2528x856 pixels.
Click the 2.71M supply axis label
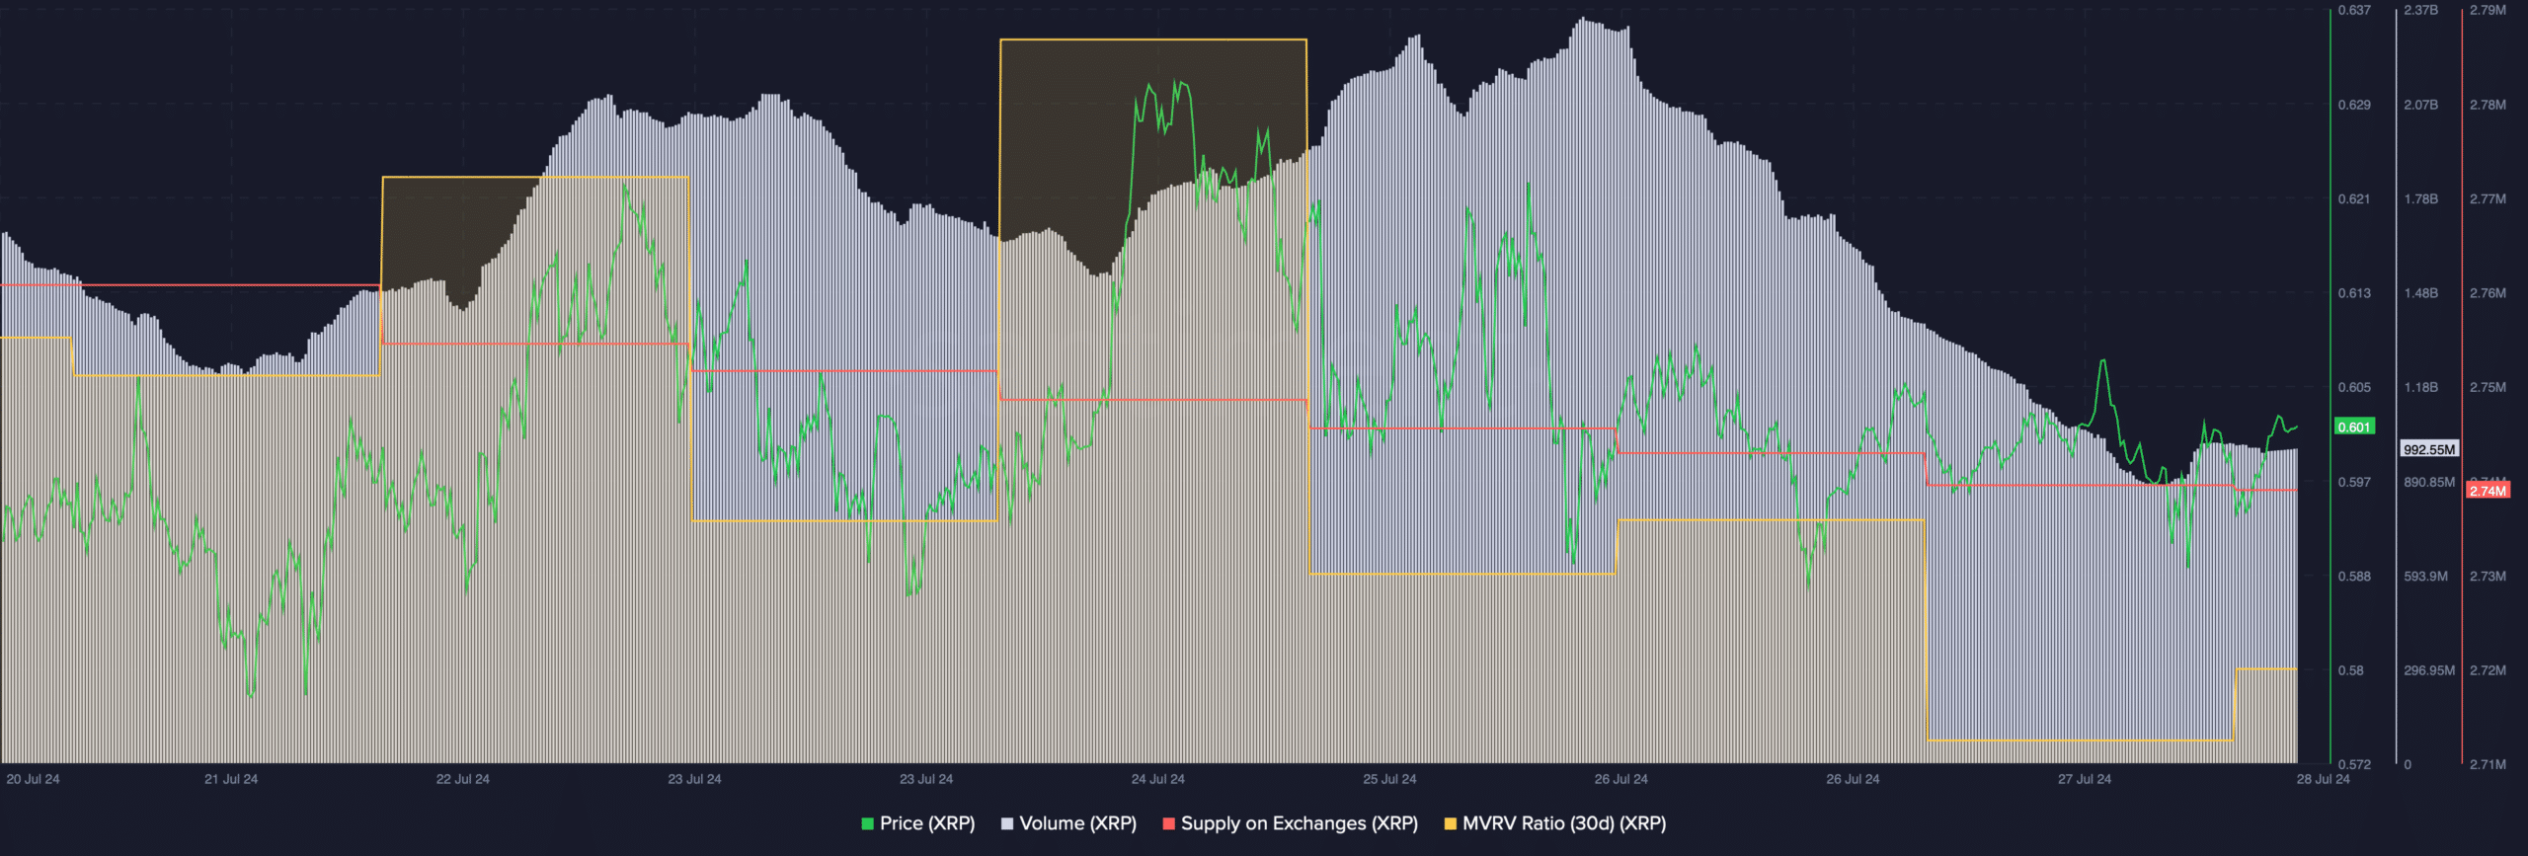[x=2488, y=764]
